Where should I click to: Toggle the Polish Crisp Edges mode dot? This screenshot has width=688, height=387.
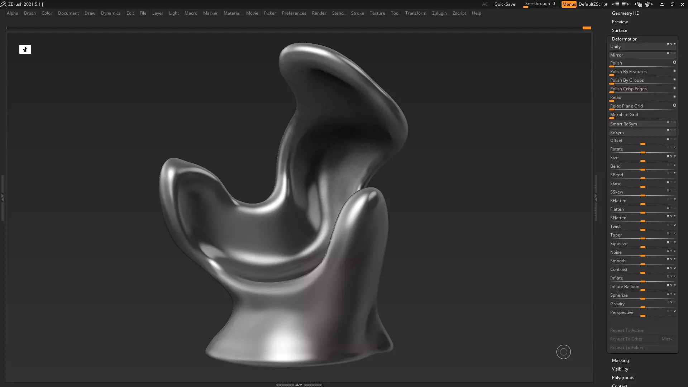click(x=674, y=88)
